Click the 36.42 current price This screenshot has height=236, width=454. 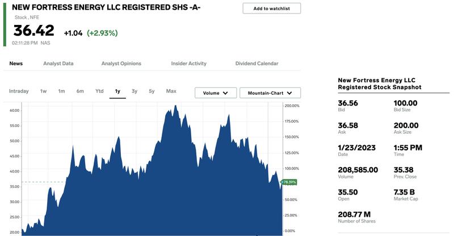click(33, 31)
